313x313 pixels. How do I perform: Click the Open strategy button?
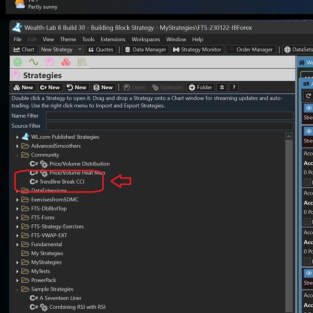pos(135,88)
